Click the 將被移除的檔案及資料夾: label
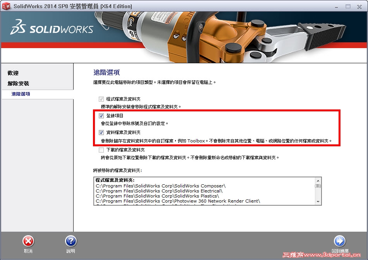368x260 pixels. [118, 170]
